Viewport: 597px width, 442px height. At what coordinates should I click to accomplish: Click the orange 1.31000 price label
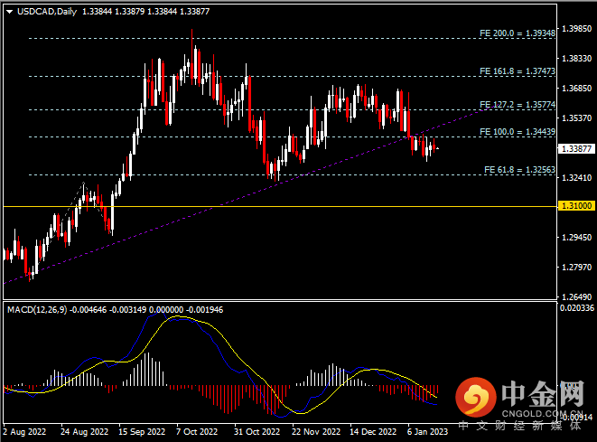(575, 207)
